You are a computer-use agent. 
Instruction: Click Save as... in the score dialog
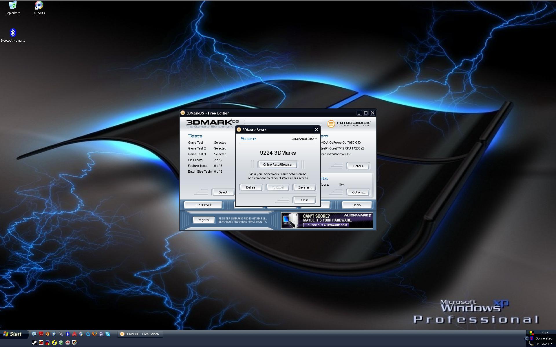pyautogui.click(x=305, y=187)
